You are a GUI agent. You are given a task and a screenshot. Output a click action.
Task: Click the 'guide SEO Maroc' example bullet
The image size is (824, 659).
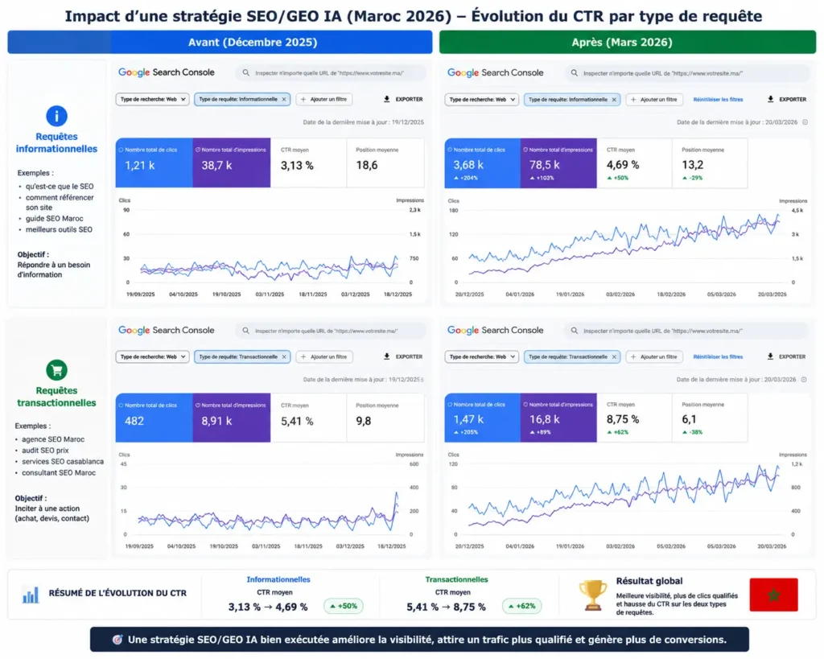point(54,219)
